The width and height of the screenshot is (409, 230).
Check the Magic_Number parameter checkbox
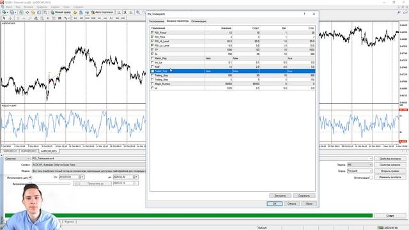(x=152, y=84)
